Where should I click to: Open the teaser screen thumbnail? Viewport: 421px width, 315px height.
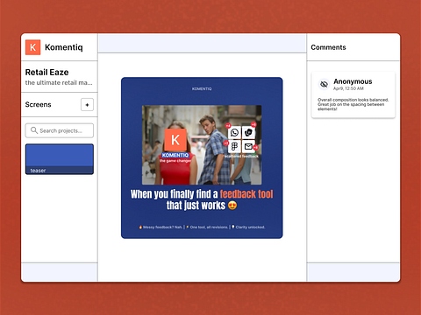click(60, 159)
